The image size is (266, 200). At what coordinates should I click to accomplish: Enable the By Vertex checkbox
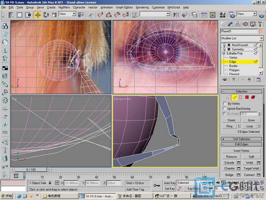225,103
